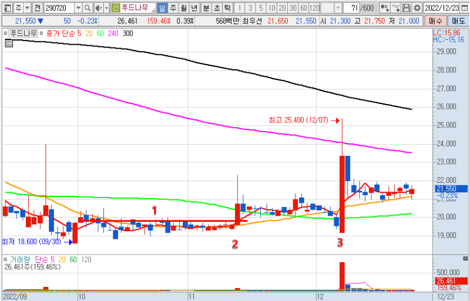Screen dimensions: 470x301
Task: Click the red 5 moving average legend
Action: pyautogui.click(x=79, y=34)
